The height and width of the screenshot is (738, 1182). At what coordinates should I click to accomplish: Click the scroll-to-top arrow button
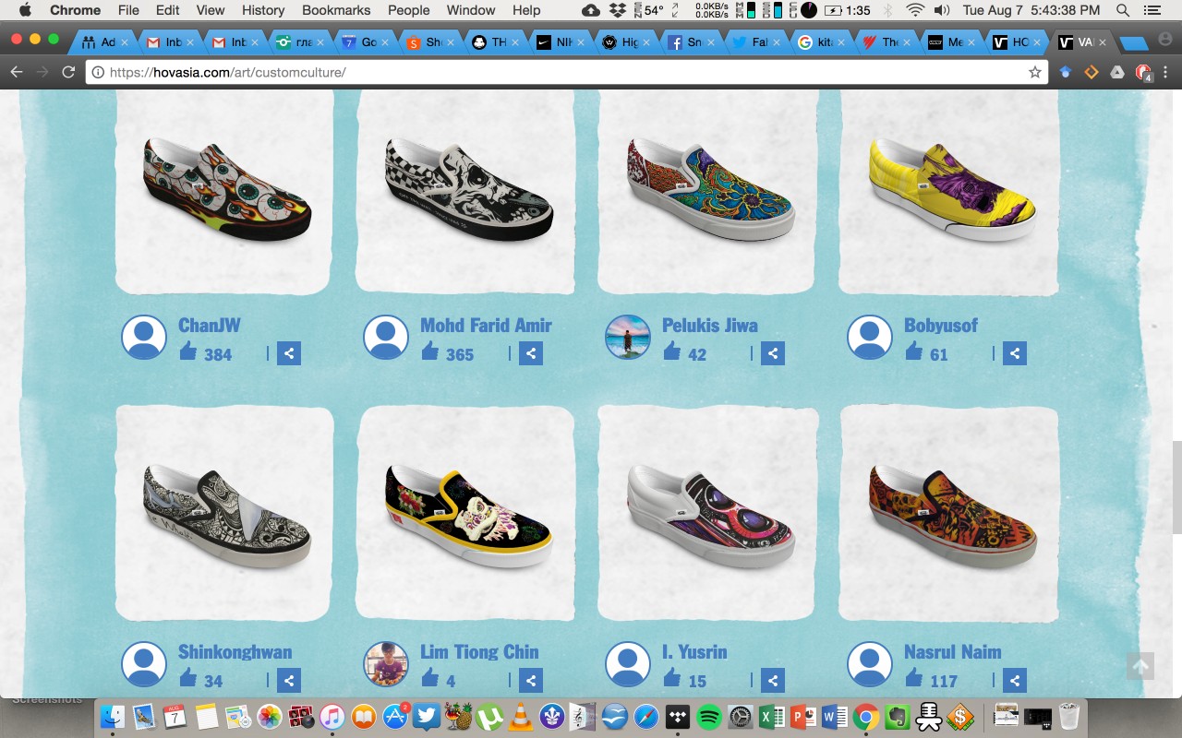tap(1140, 666)
